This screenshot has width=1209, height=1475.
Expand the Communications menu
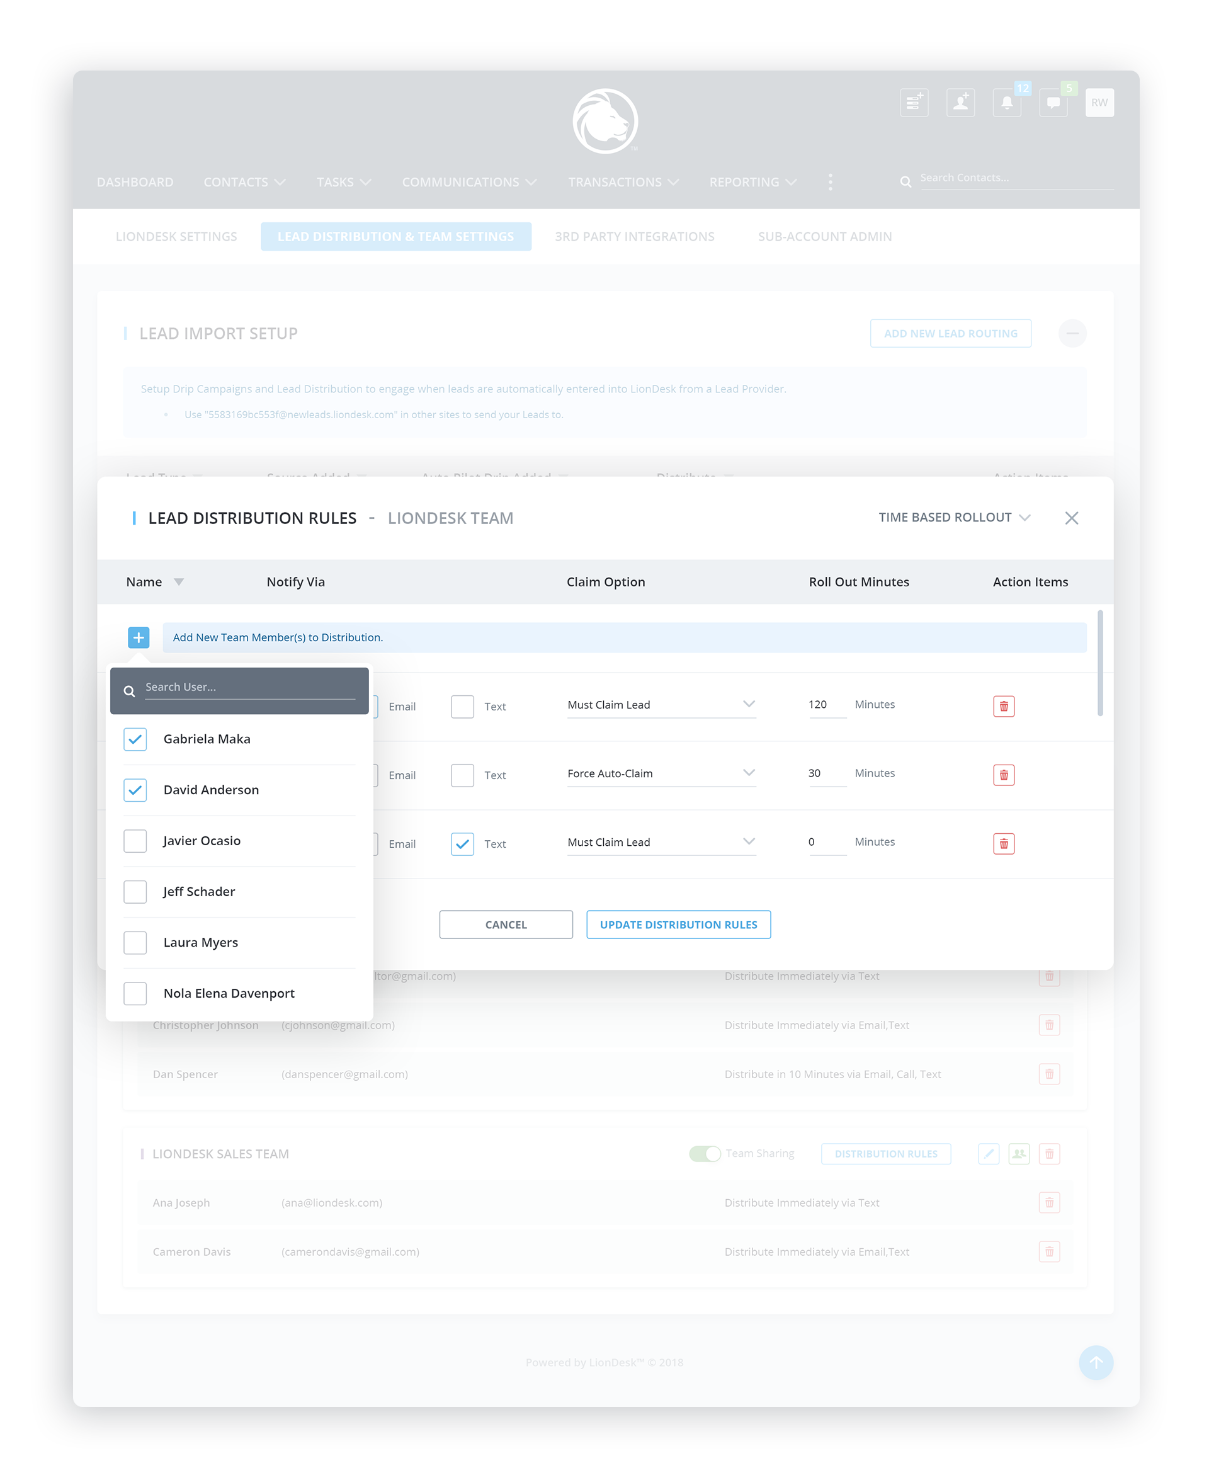click(469, 182)
